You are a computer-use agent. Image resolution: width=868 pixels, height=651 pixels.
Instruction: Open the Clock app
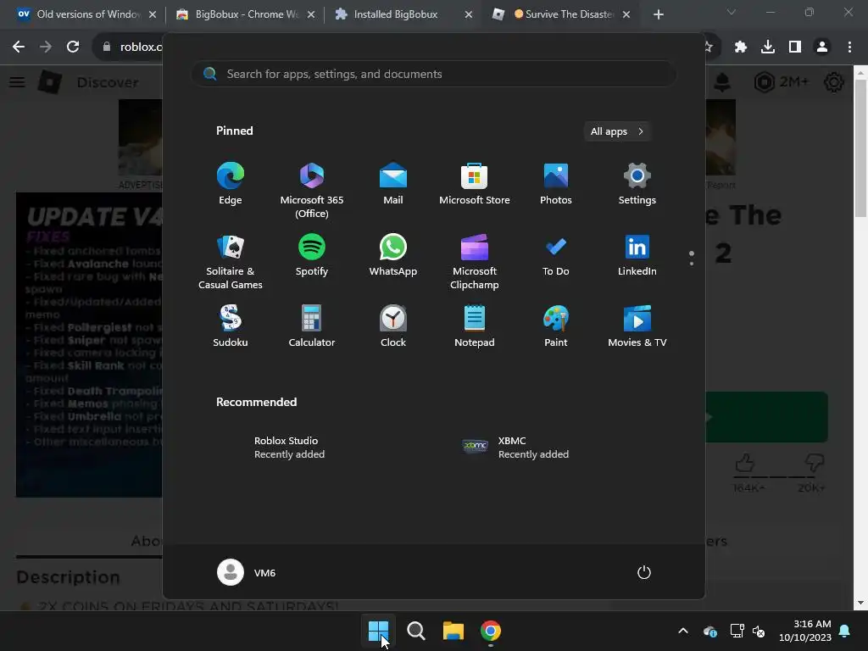393,326
